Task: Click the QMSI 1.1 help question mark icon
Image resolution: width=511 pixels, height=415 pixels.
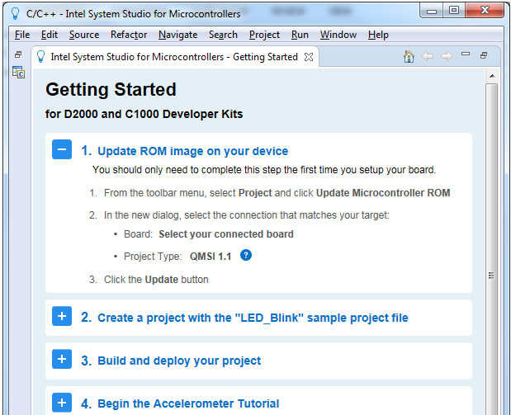Action: pyautogui.click(x=245, y=256)
